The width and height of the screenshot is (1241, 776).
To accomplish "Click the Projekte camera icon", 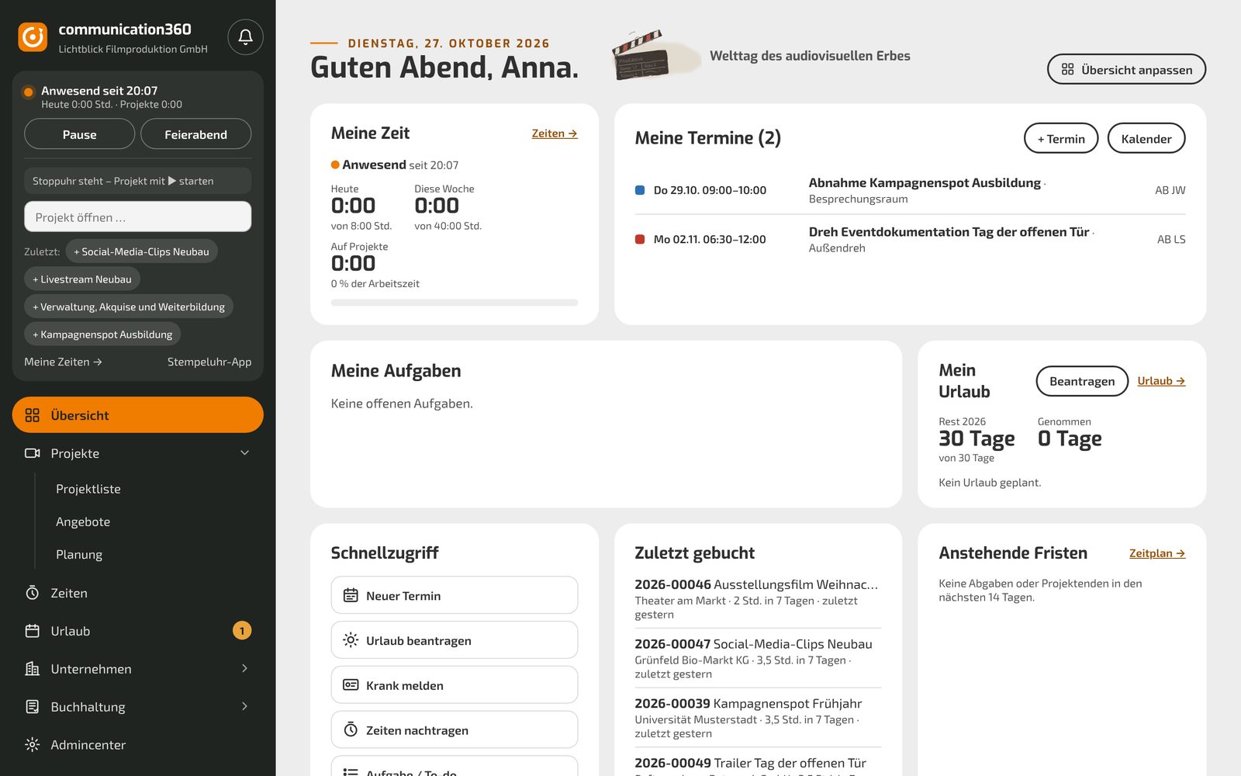I will 32,453.
